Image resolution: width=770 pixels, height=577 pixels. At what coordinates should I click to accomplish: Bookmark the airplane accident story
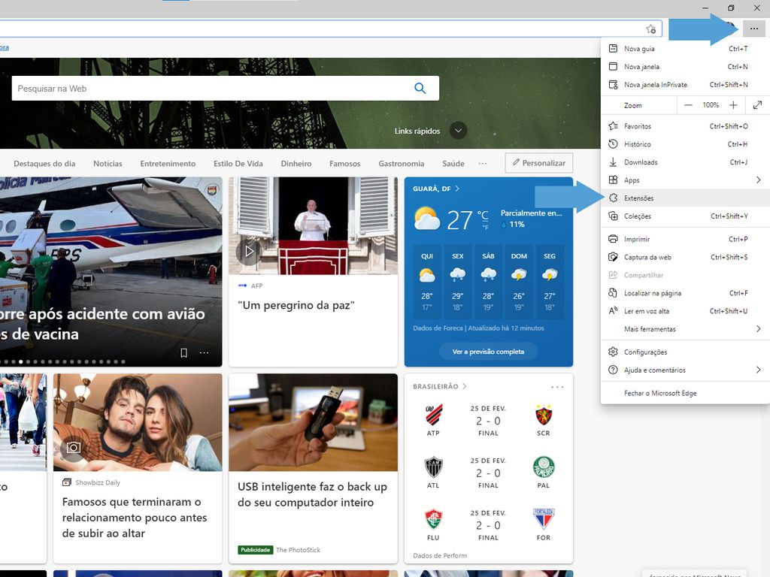pos(183,353)
